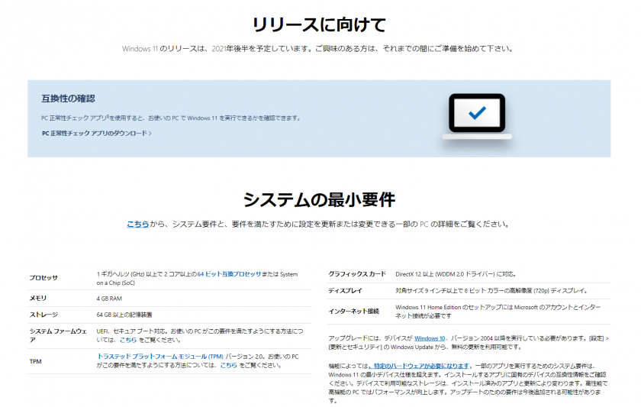The image size is (641, 407).
Task: Click the laptop checkmark illustration
Action: click(477, 117)
